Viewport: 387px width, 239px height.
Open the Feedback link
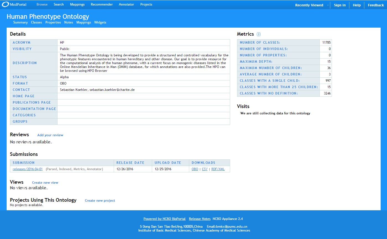coord(376,5)
